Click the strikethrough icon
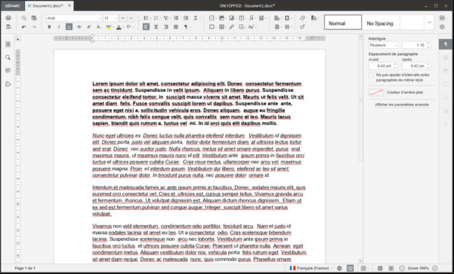This screenshot has width=454, height=274. (x=79, y=27)
